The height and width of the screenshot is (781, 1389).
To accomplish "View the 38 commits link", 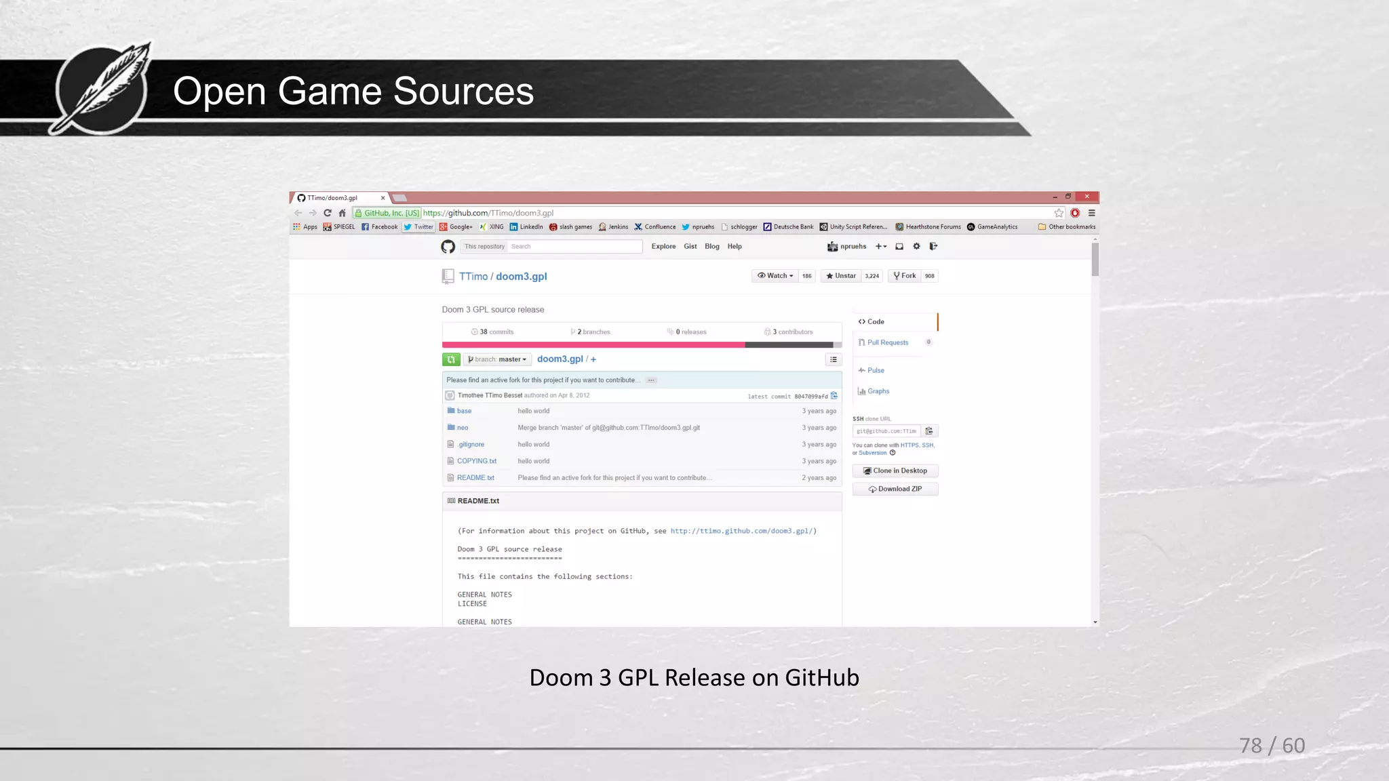I will pos(492,332).
